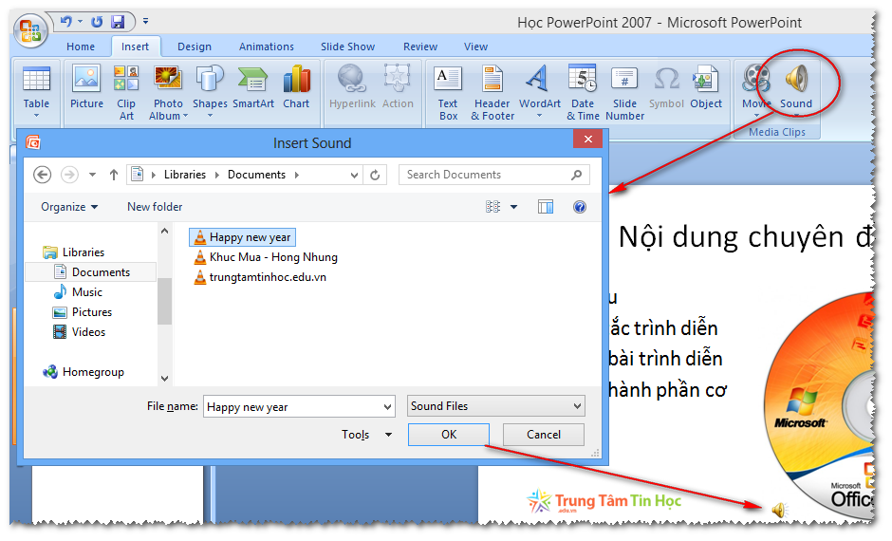Click navigation pane scroll down arrow
The image size is (892, 541).
(x=165, y=379)
